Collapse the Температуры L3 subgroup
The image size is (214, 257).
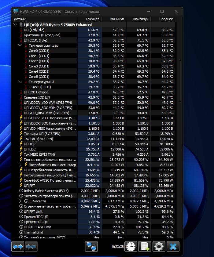20,82
